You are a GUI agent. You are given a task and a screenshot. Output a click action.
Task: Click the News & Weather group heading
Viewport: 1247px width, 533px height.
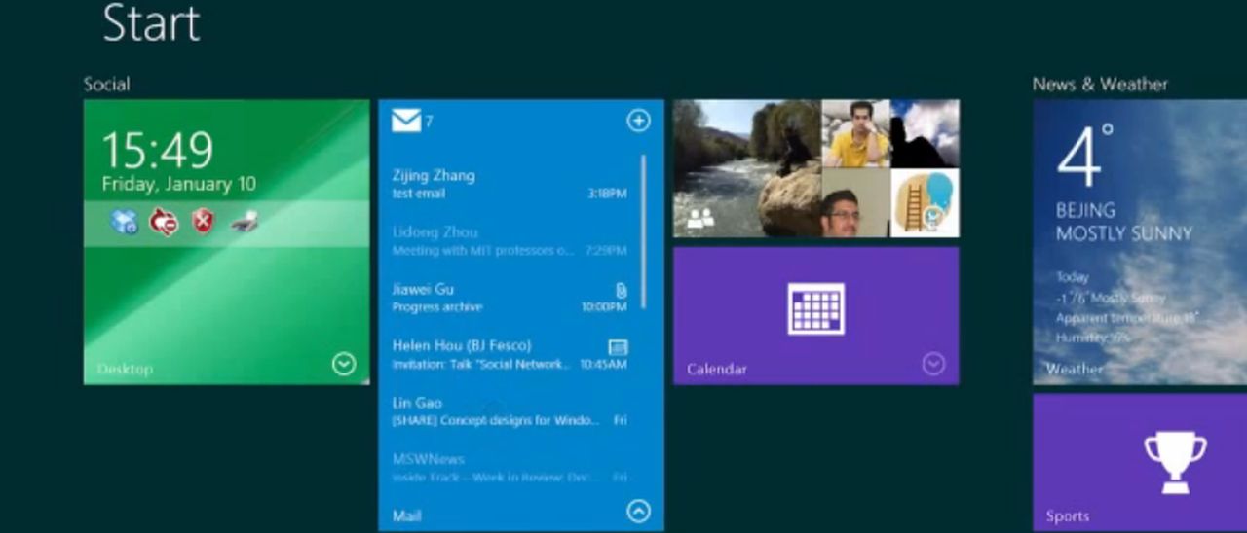(x=1100, y=85)
